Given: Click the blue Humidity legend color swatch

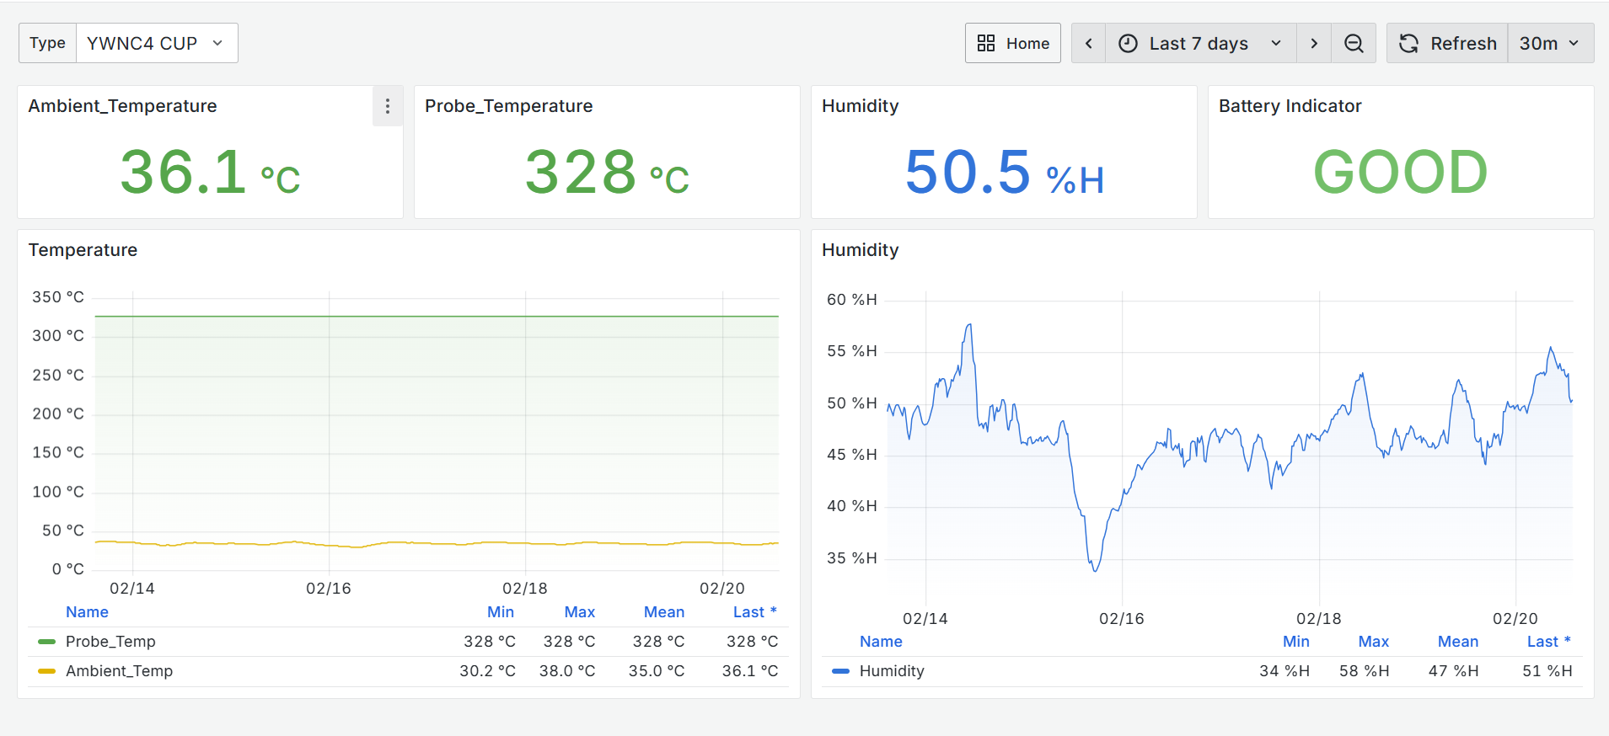Looking at the screenshot, I should point(840,671).
